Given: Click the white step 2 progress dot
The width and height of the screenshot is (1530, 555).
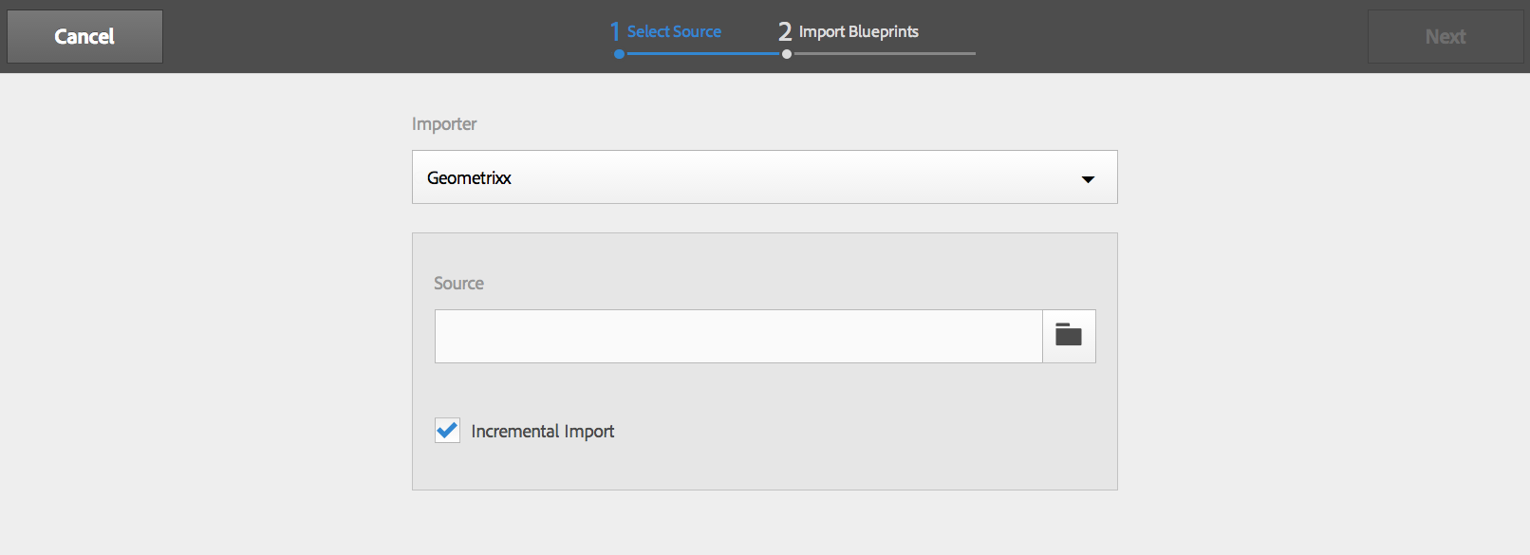Looking at the screenshot, I should click(x=787, y=54).
